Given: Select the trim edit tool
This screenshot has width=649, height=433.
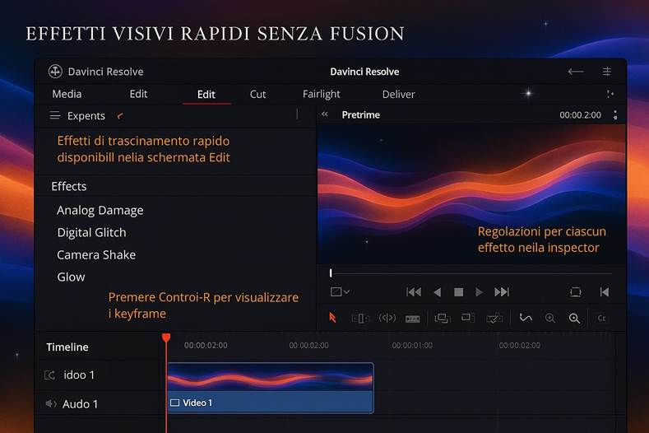Looking at the screenshot, I should (360, 319).
